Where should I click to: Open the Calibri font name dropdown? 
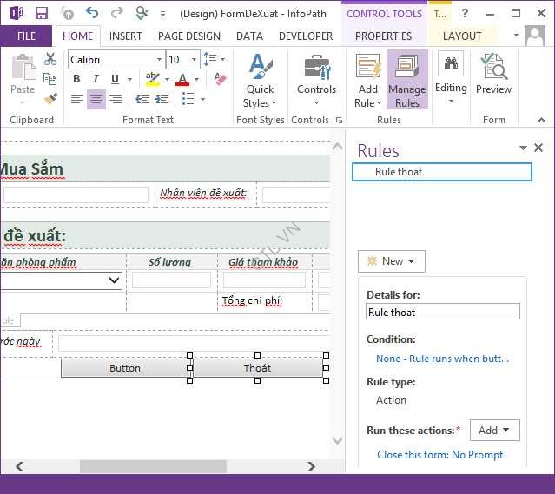tap(116, 59)
